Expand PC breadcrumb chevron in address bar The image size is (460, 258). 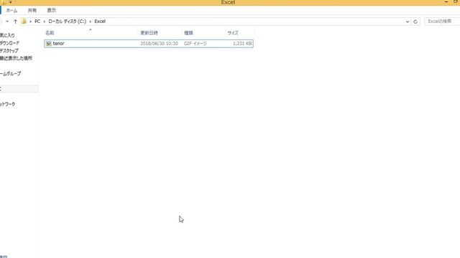(x=45, y=21)
